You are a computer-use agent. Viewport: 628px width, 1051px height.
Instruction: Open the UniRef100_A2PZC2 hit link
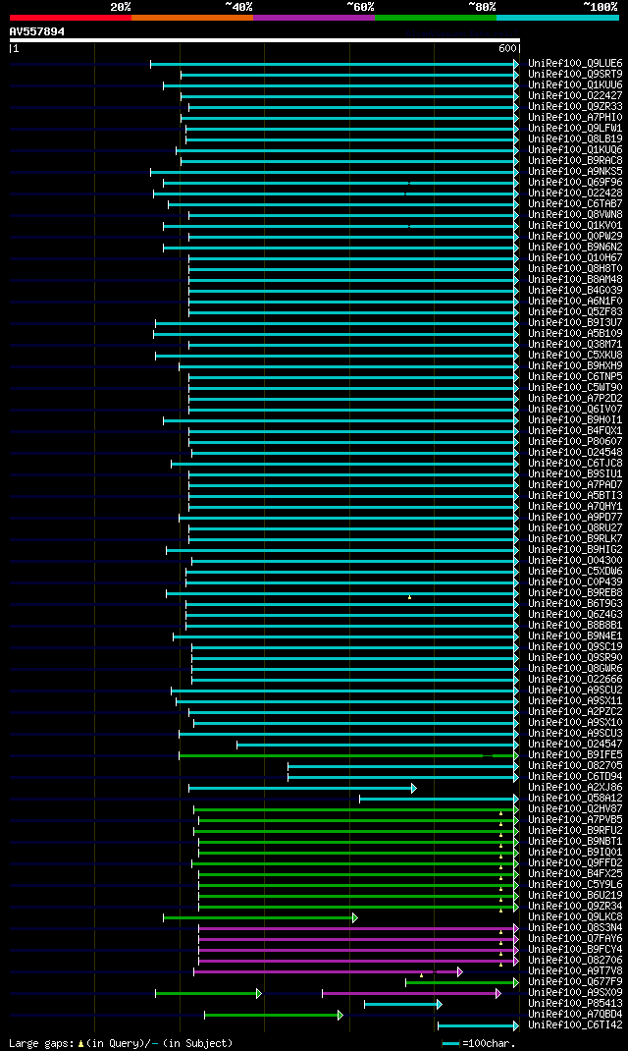pyautogui.click(x=575, y=712)
